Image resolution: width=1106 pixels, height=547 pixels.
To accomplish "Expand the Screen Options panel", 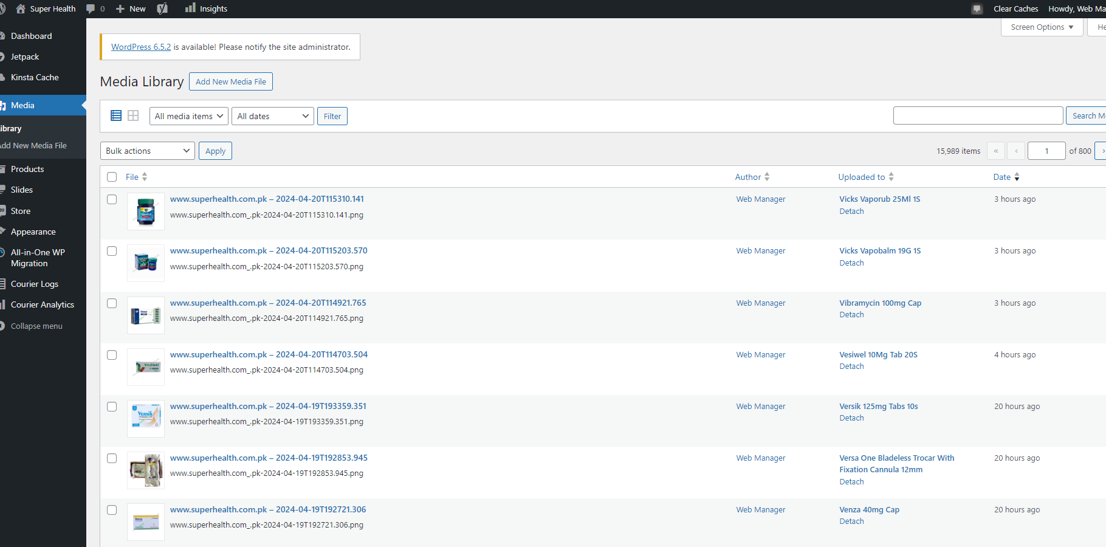I will click(1041, 27).
